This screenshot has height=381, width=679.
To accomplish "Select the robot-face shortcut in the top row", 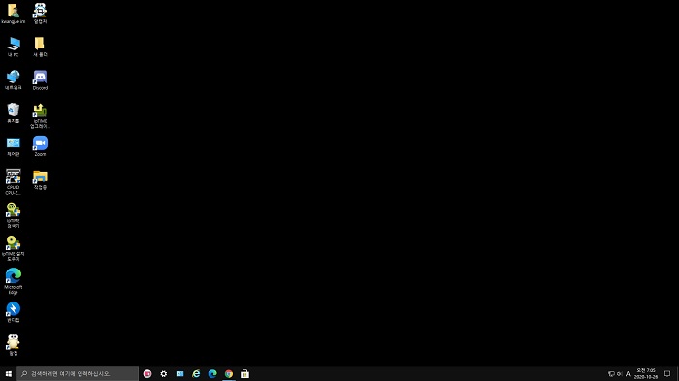I will pos(40,14).
